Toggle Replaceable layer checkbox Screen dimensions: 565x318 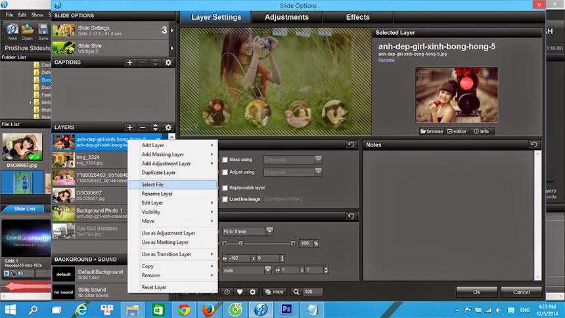click(x=225, y=187)
